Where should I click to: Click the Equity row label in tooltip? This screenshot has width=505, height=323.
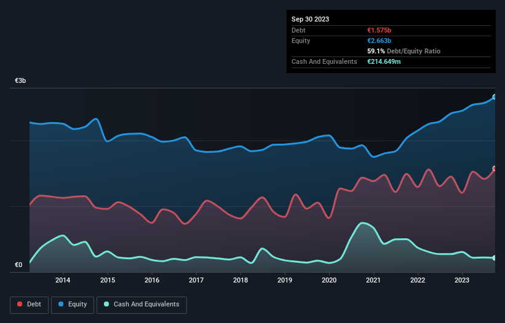pyautogui.click(x=301, y=41)
